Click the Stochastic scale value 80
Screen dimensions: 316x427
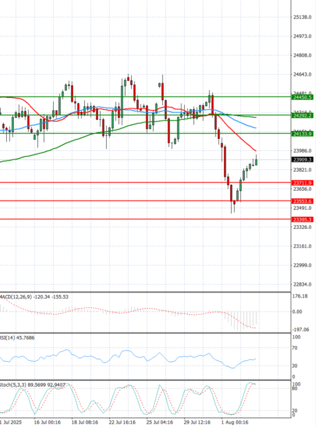[x=294, y=388]
